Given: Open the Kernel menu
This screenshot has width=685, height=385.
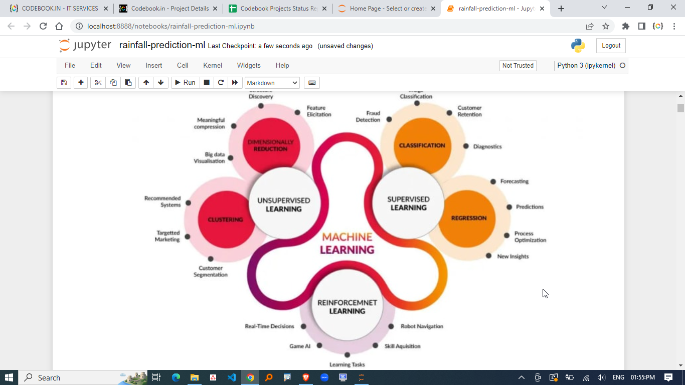Looking at the screenshot, I should point(213,66).
